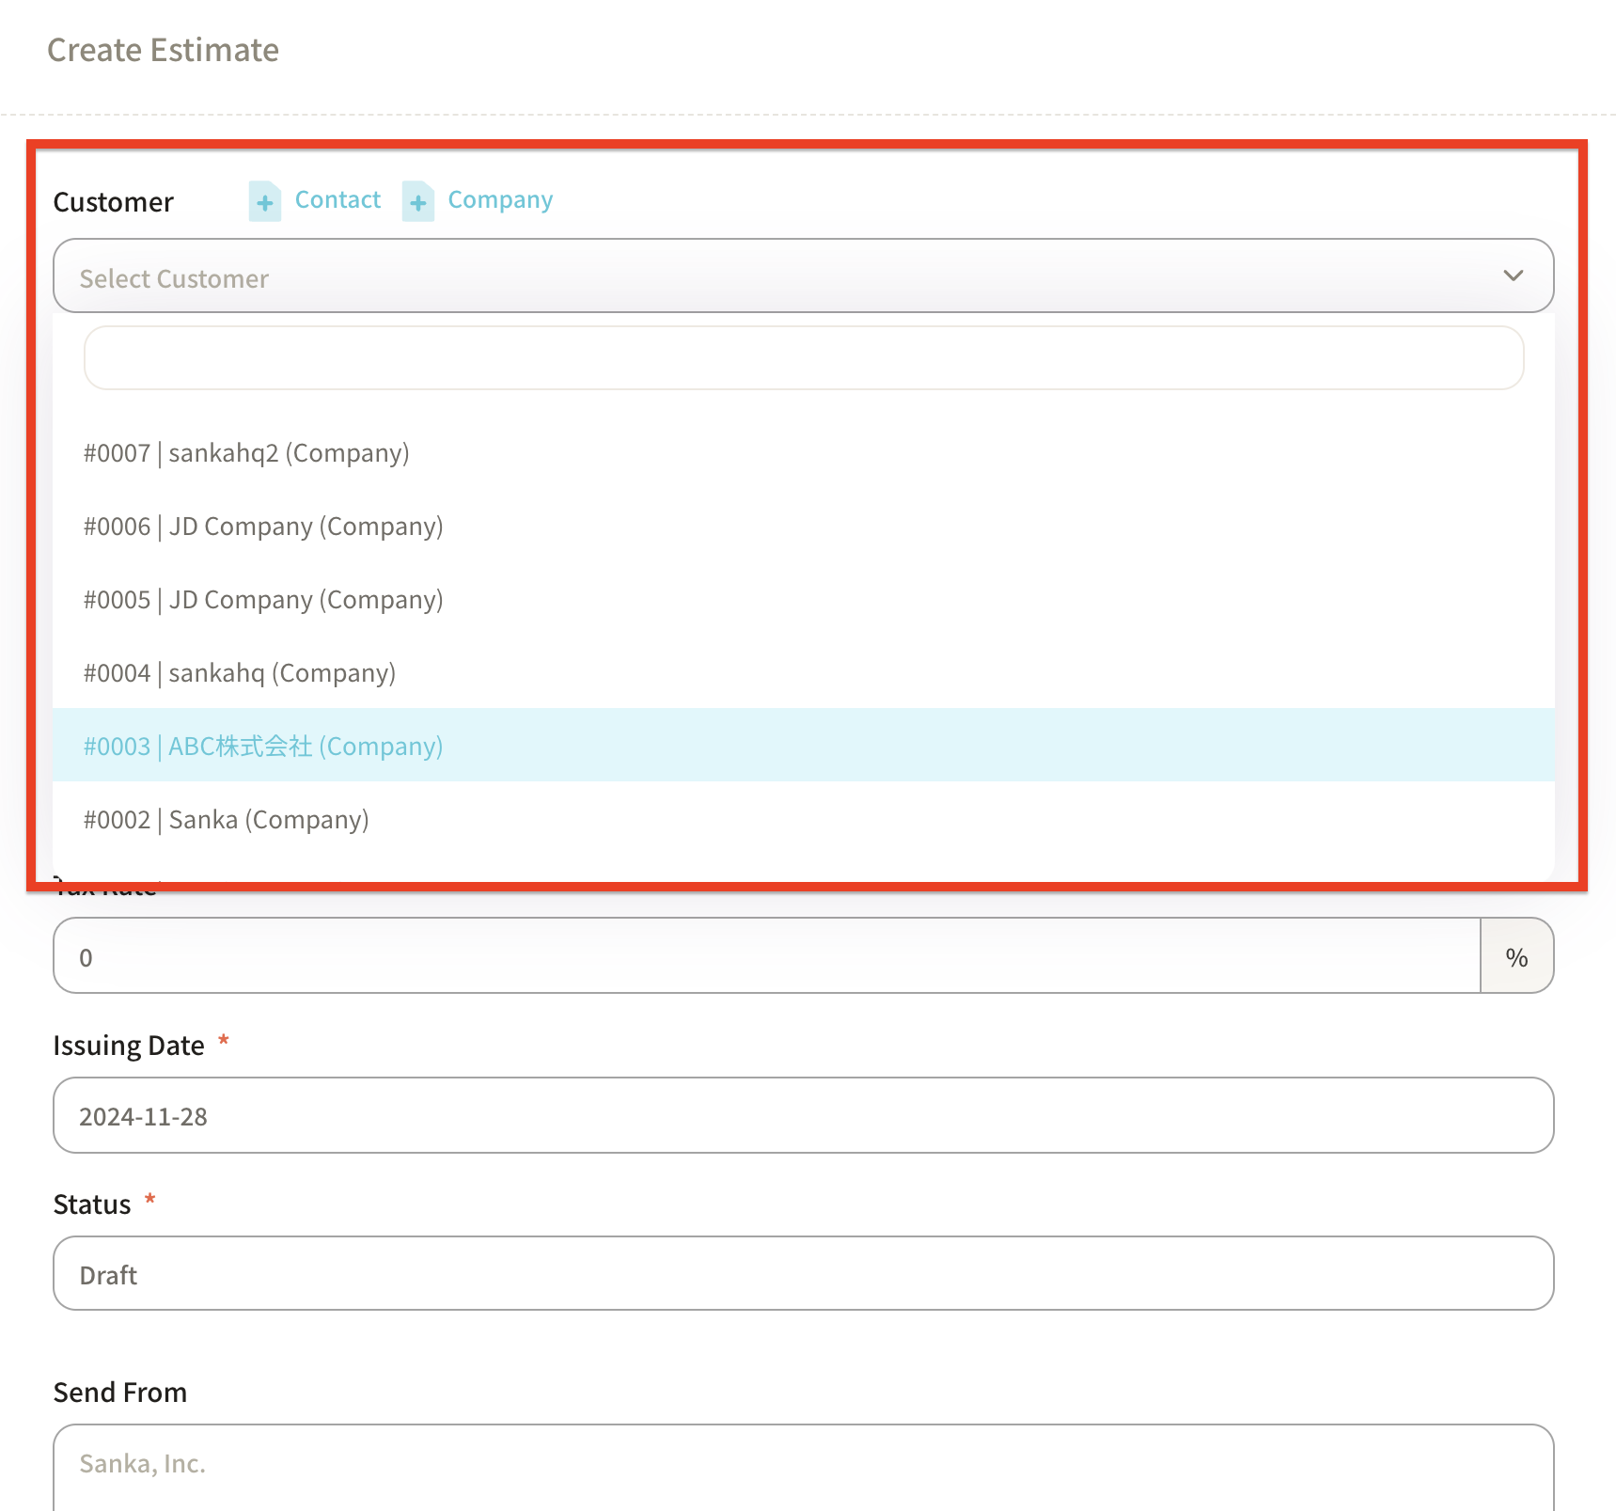Click the Tax Rate input field
This screenshot has height=1511, width=1616.
tap(765, 956)
